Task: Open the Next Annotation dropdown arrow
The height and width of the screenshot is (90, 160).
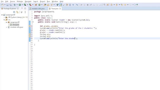Action: (x=114, y=5)
